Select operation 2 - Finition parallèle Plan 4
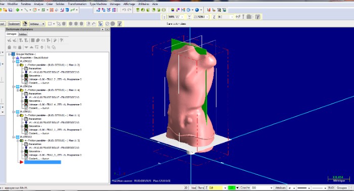Viewport: 354px width, 191px height. (x=52, y=90)
